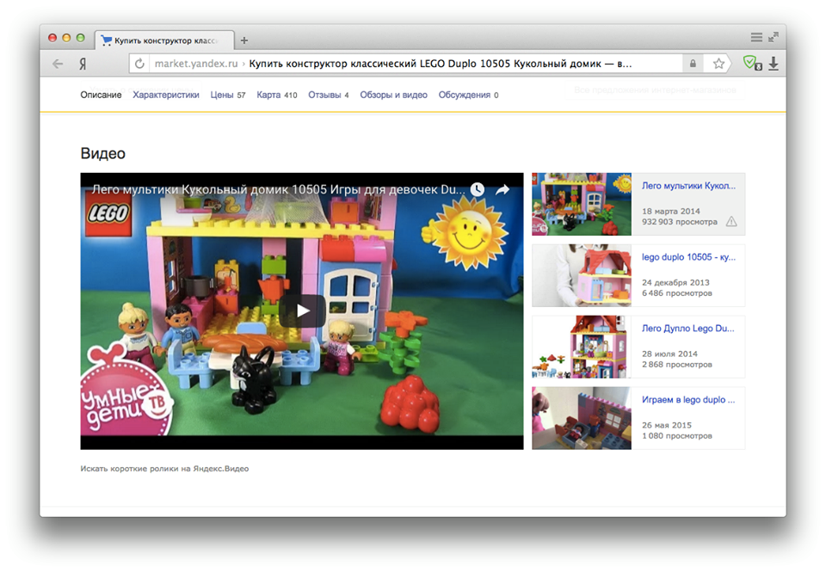Select the thumbnail for the 24 декабря 2013 video
Viewport: 826px width, 572px height.
[582, 275]
